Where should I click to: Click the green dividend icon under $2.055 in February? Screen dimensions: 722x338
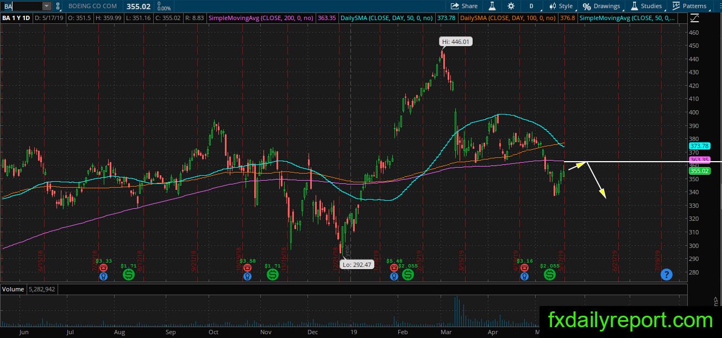pyautogui.click(x=407, y=275)
